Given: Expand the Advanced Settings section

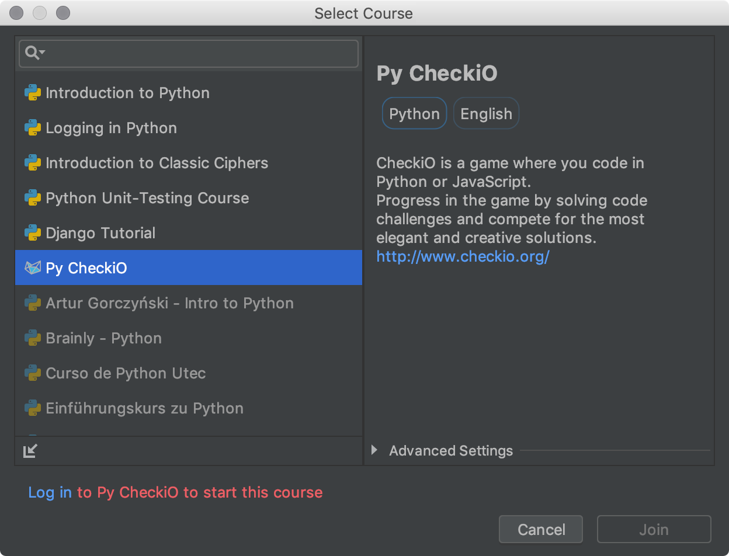Looking at the screenshot, I should tap(375, 450).
